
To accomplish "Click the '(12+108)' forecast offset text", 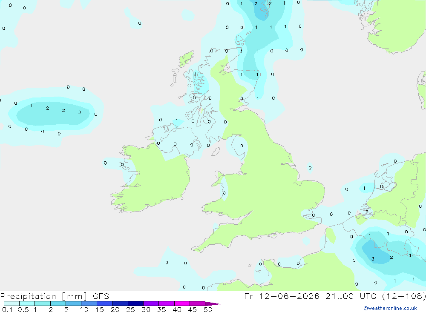I will pos(404,296).
